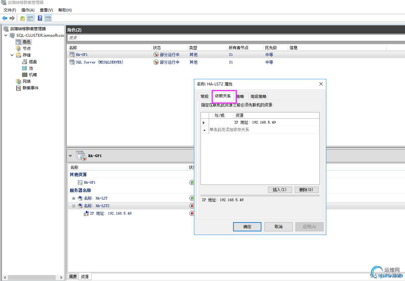Open 磁盘 under storage
The image size is (405, 281).
tap(33, 61)
